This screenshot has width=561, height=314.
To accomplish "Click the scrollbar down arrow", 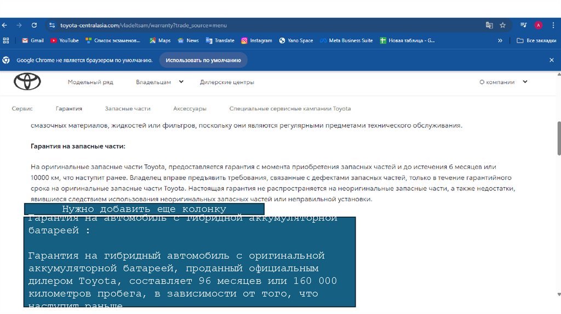I will click(x=559, y=294).
